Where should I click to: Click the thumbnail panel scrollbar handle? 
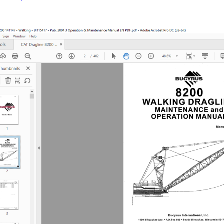point(32,96)
